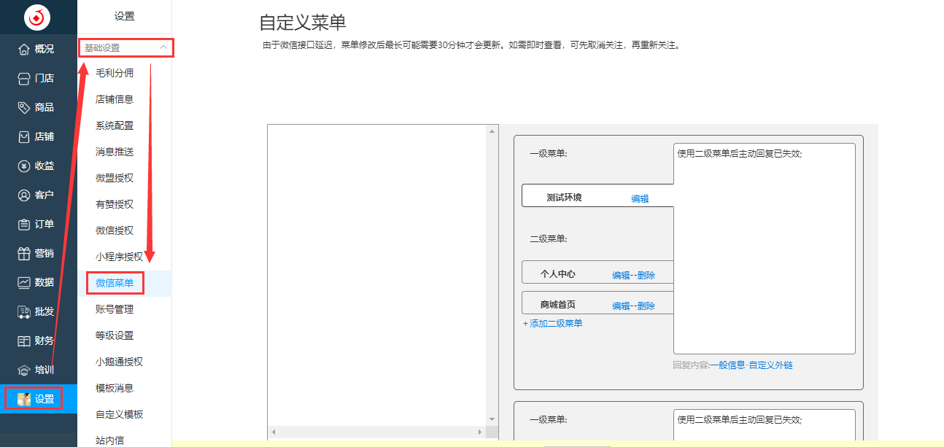
Task: Select 微信菜单 in settings list
Action: (x=115, y=283)
